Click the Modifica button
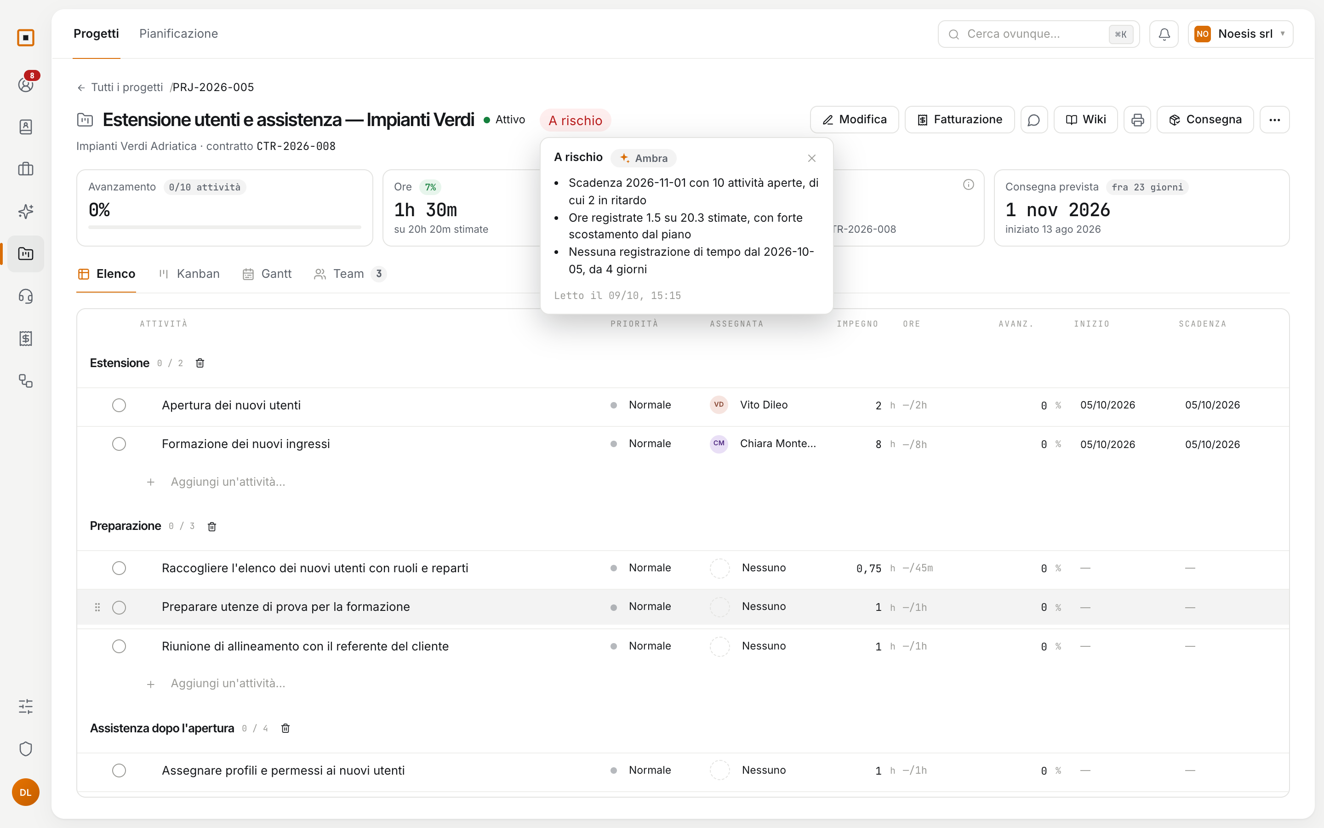 tap(854, 120)
